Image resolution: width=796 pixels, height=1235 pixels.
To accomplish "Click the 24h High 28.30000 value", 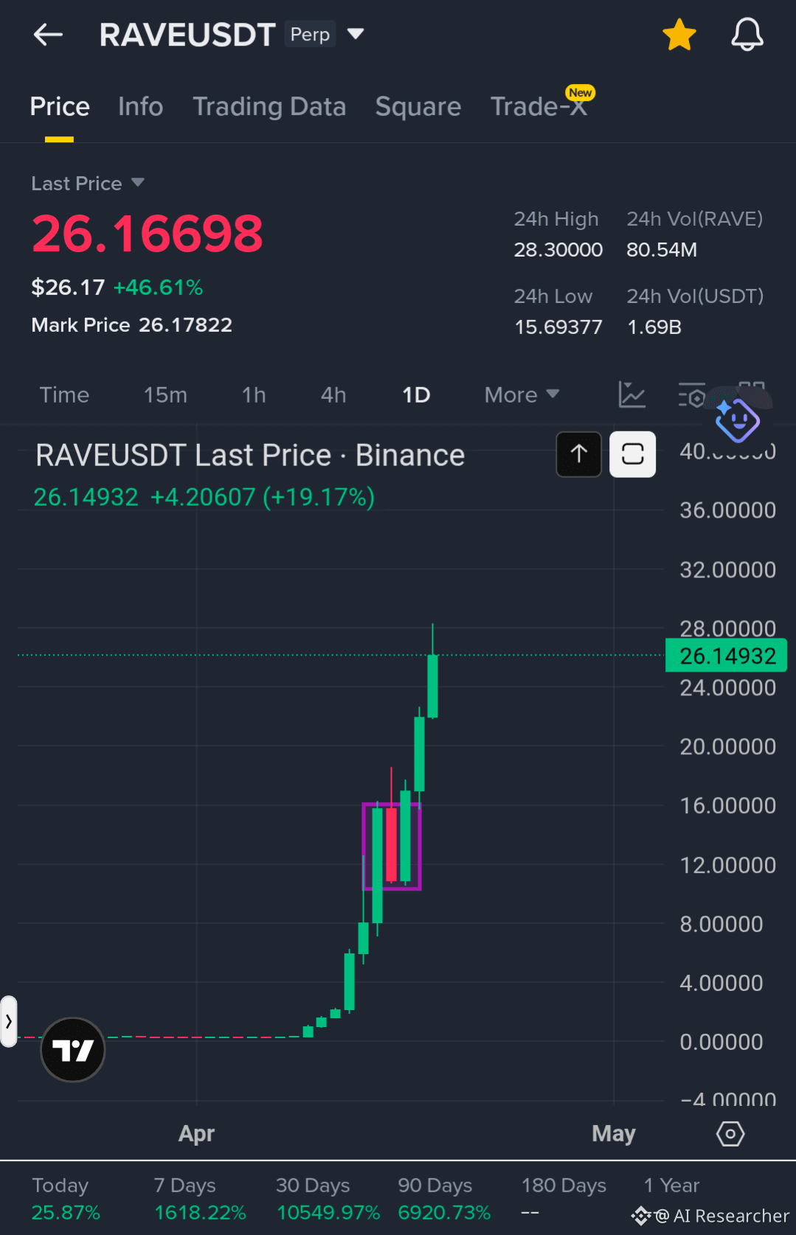I will click(558, 250).
